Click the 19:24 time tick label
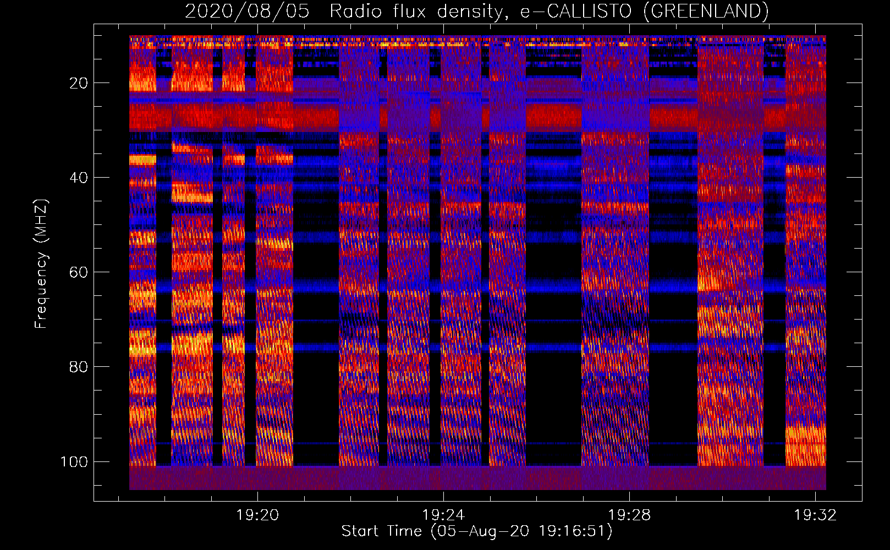The height and width of the screenshot is (550, 890). [x=443, y=515]
